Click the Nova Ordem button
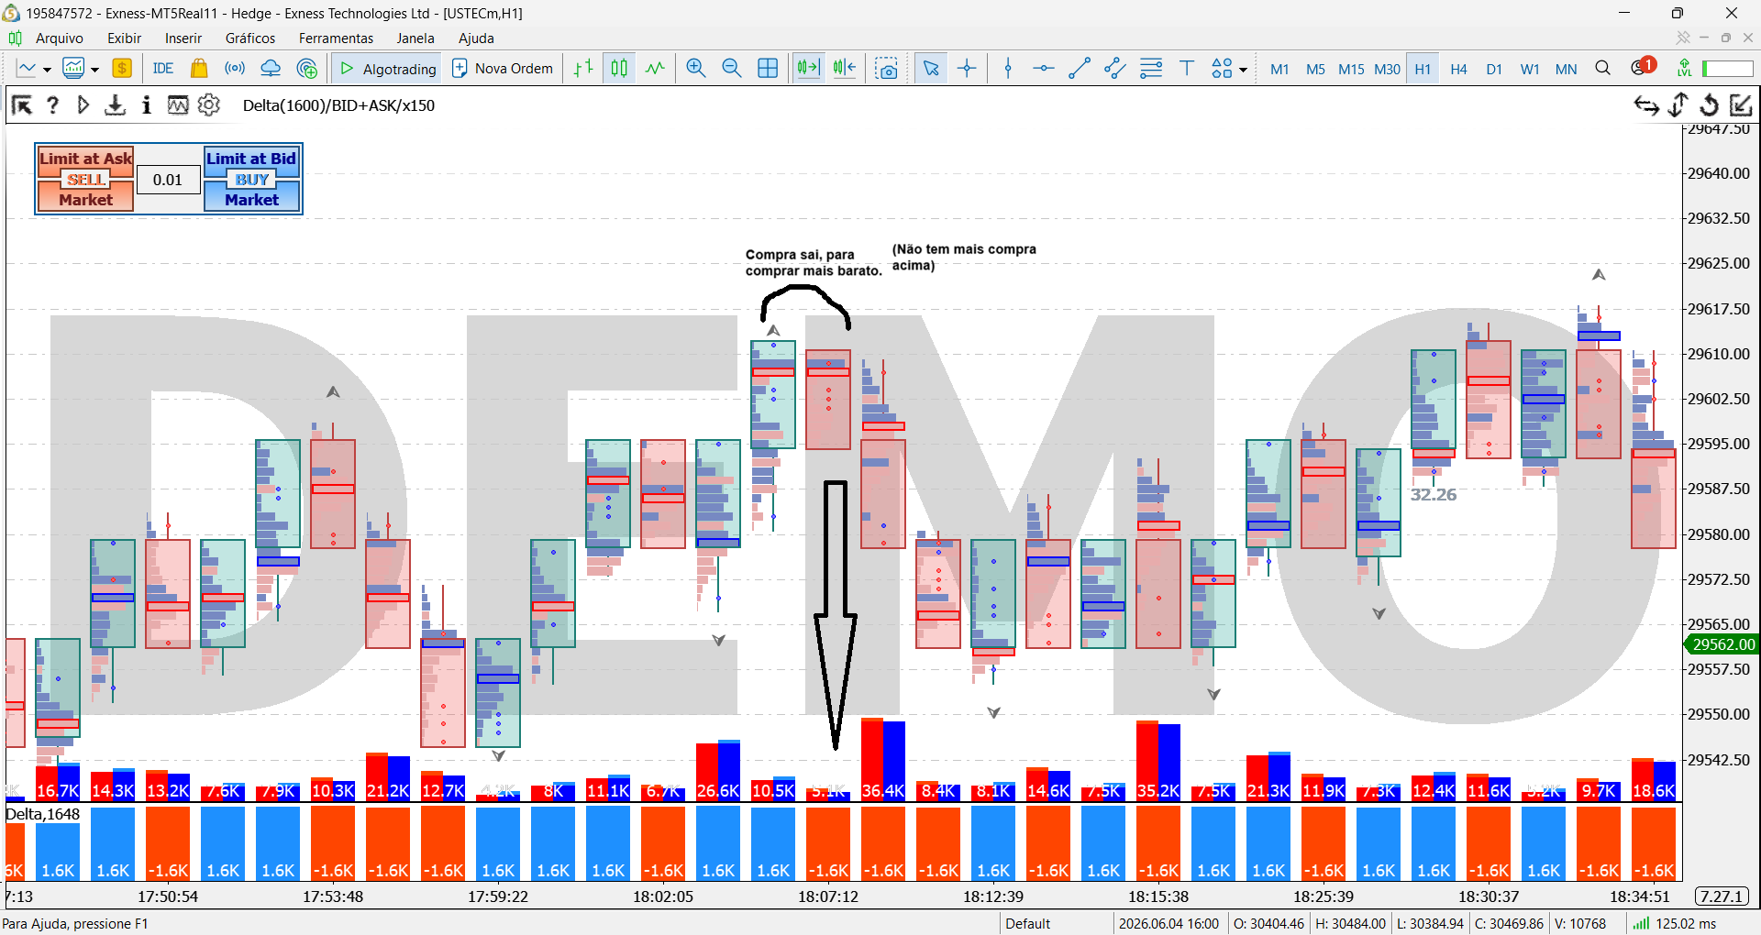The width and height of the screenshot is (1761, 935). click(x=503, y=69)
